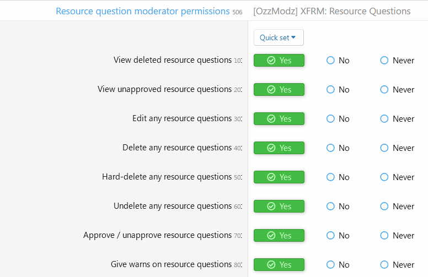Image resolution: width=428 pixels, height=277 pixels.
Task: Set View deleted resource questions to Never
Action: tap(397, 60)
